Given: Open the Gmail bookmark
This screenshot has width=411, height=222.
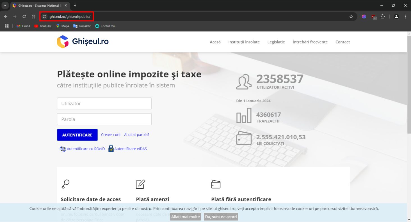Looking at the screenshot, I should (23, 26).
